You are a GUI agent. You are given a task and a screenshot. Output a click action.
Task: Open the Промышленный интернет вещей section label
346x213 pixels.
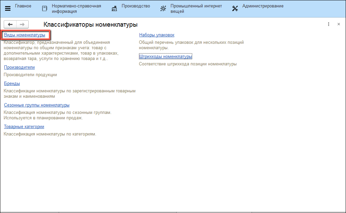tap(196, 9)
